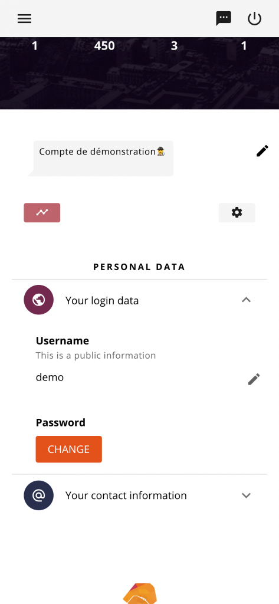This screenshot has width=279, height=604.
Task: Click the CHANGE password button
Action: pos(68,449)
